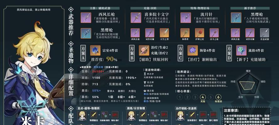
Task: Select the 宗室4件套 artifact icon
Action: click(95, 50)
